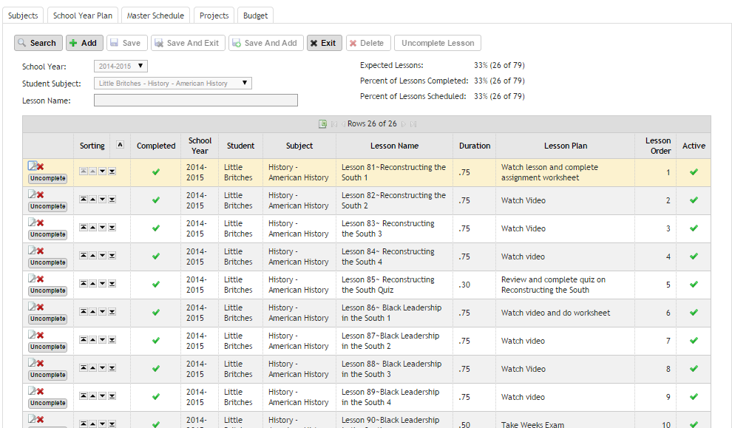Click the Active checkmark for Lesson order 9
Image resolution: width=732 pixels, height=428 pixels.
point(694,396)
